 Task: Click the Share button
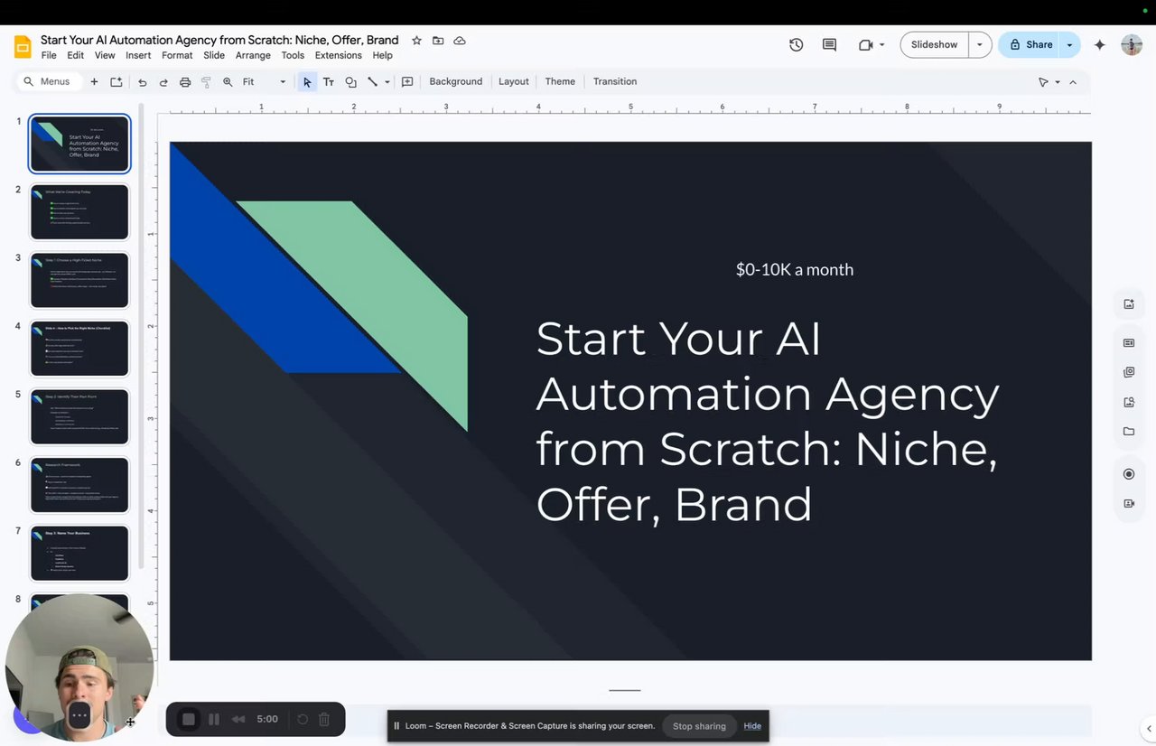click(1030, 44)
